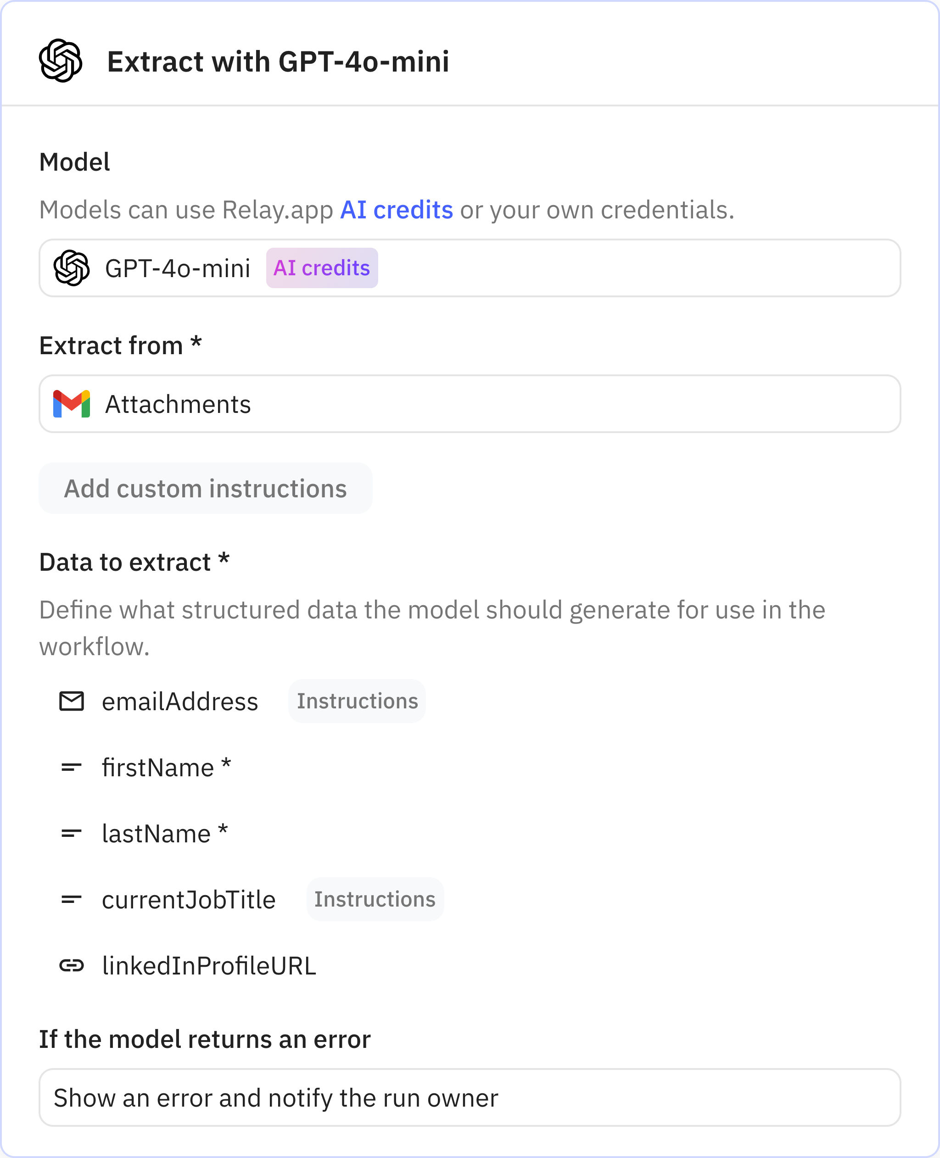Screen dimensions: 940x1158
Task: Click the OpenAI logo in the header
Action: (61, 61)
